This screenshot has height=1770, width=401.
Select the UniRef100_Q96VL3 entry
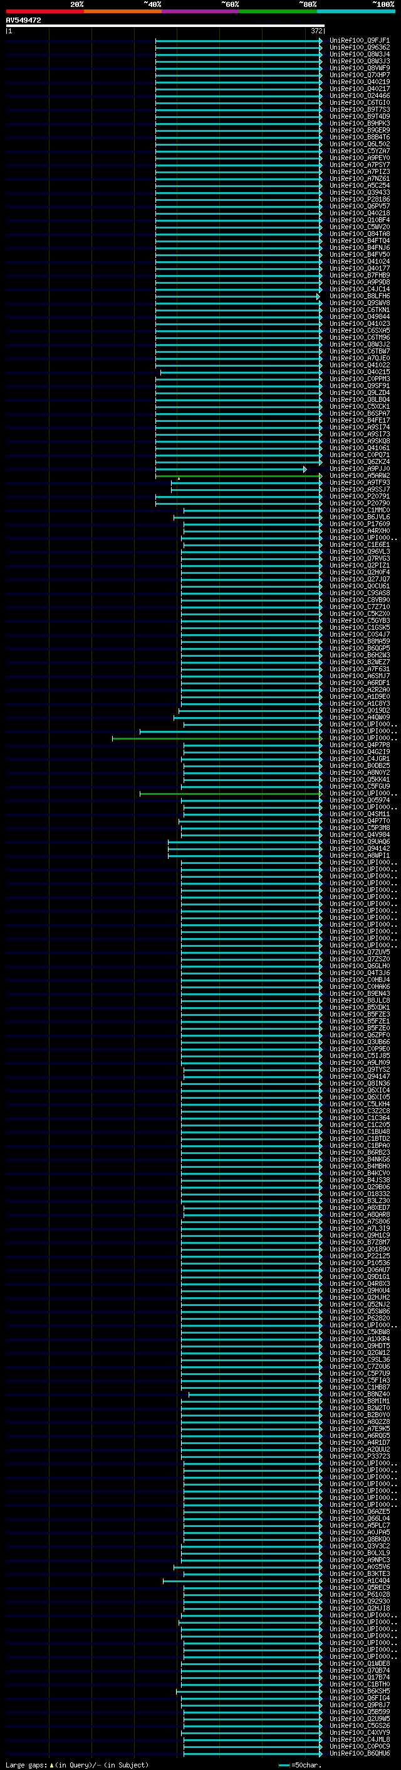359,551
